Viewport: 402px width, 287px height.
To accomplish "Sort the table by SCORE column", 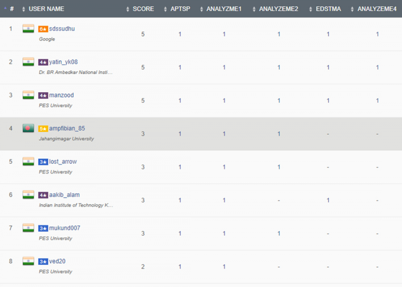I will click(143, 9).
